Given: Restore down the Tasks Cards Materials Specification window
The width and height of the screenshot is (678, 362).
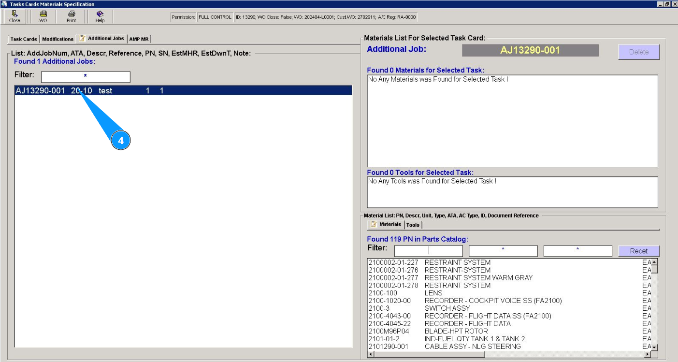Looking at the screenshot, I should tap(667, 4).
